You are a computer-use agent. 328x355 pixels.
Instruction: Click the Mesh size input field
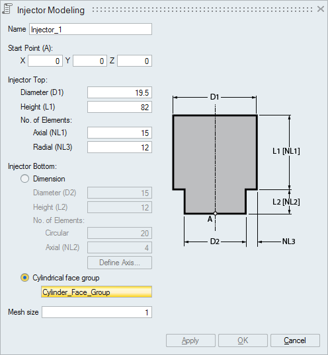(97, 312)
